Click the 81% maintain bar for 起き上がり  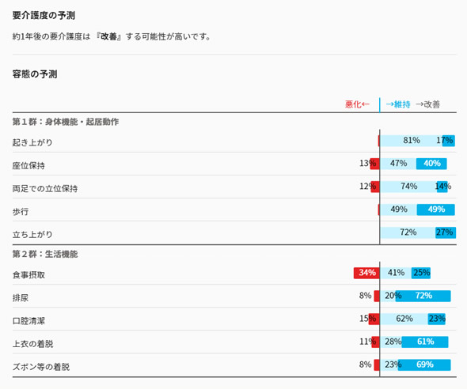click(x=412, y=141)
